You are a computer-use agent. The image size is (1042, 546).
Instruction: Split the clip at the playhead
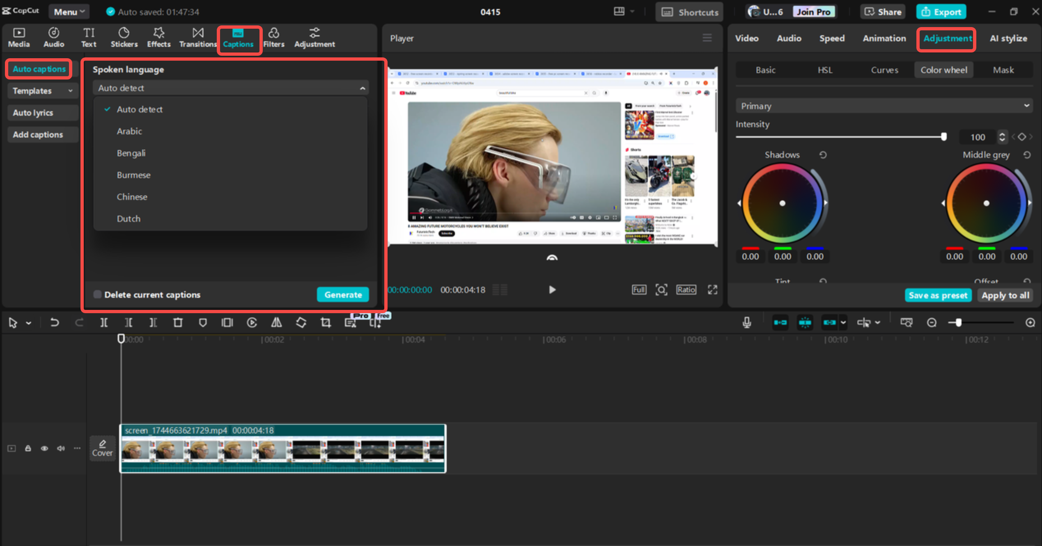coord(104,322)
